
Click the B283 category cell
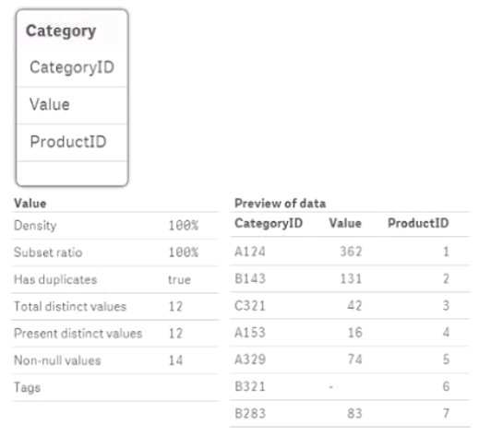click(250, 414)
